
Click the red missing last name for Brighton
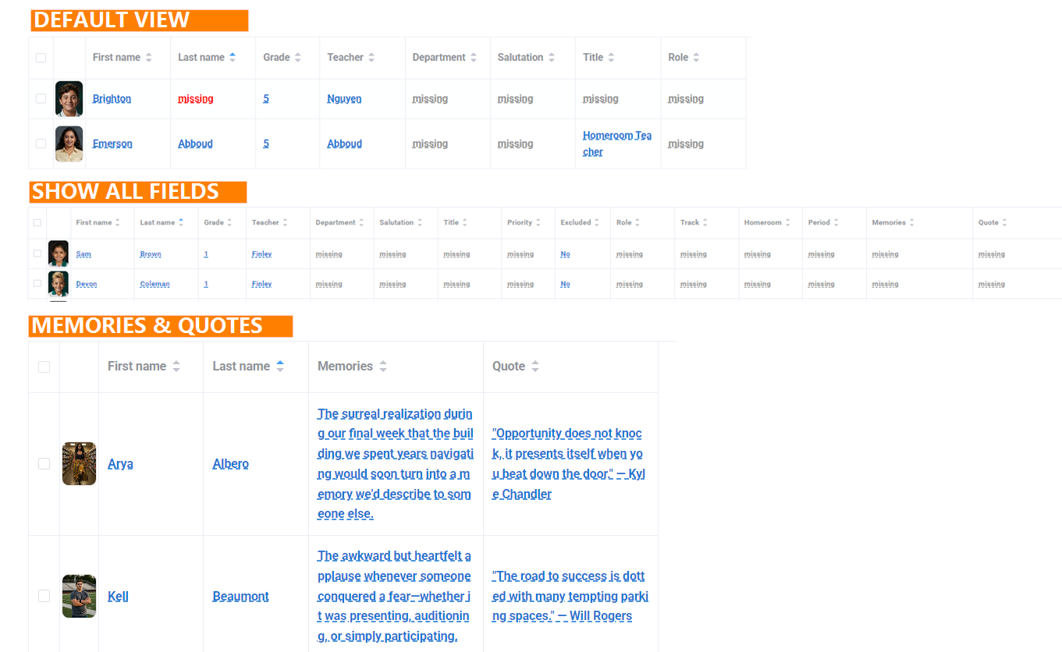pyautogui.click(x=196, y=99)
